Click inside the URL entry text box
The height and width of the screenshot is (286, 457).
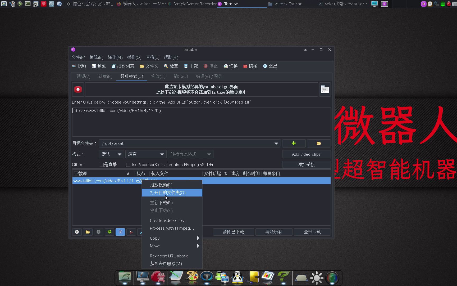[x=201, y=122]
